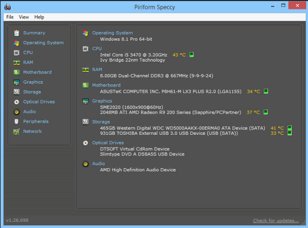Select Audio in the sidebar

29,112
